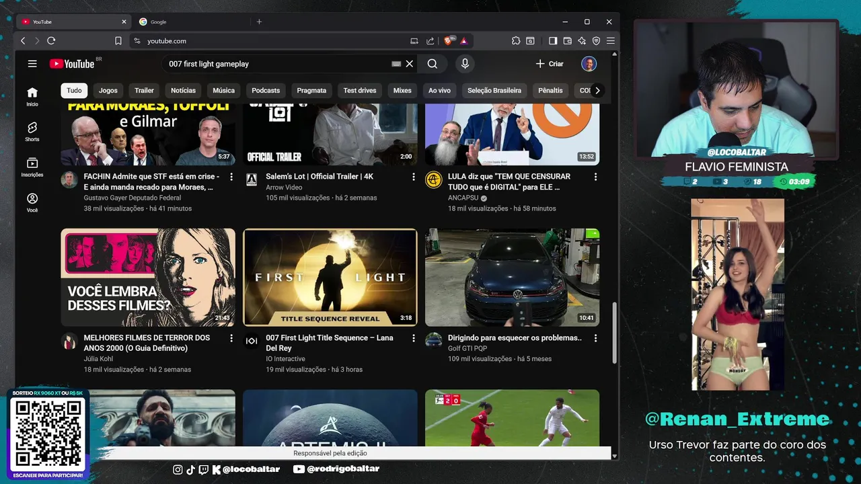Clear the search query with X
Viewport: 861px width, 484px height.
[409, 64]
